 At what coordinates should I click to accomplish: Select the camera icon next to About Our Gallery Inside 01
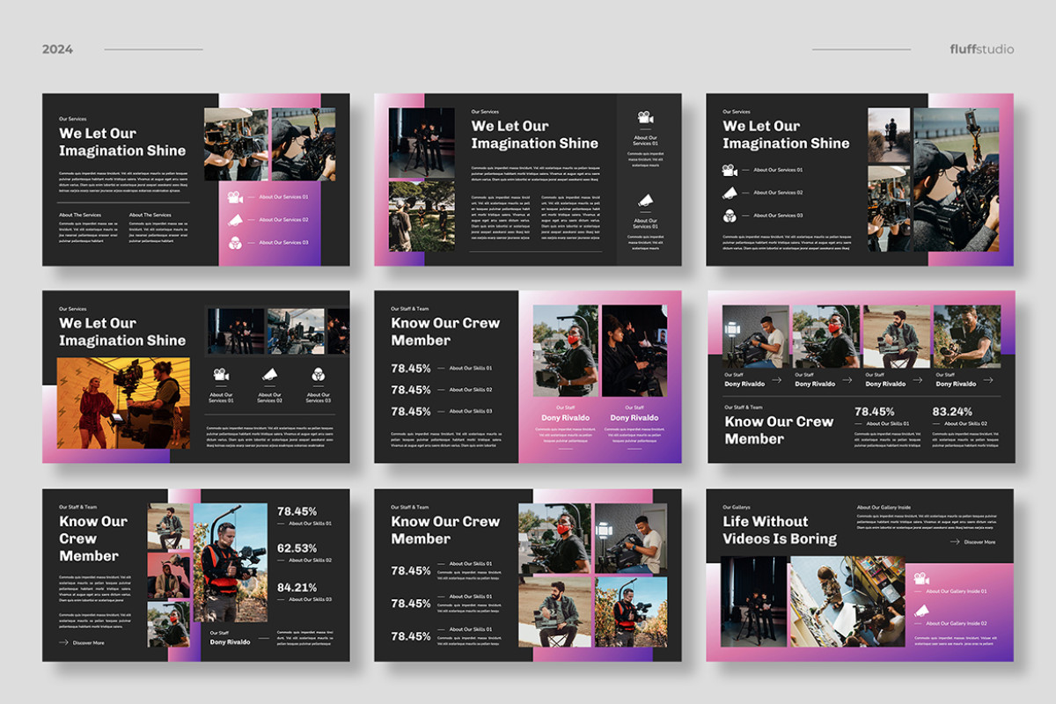click(x=920, y=579)
